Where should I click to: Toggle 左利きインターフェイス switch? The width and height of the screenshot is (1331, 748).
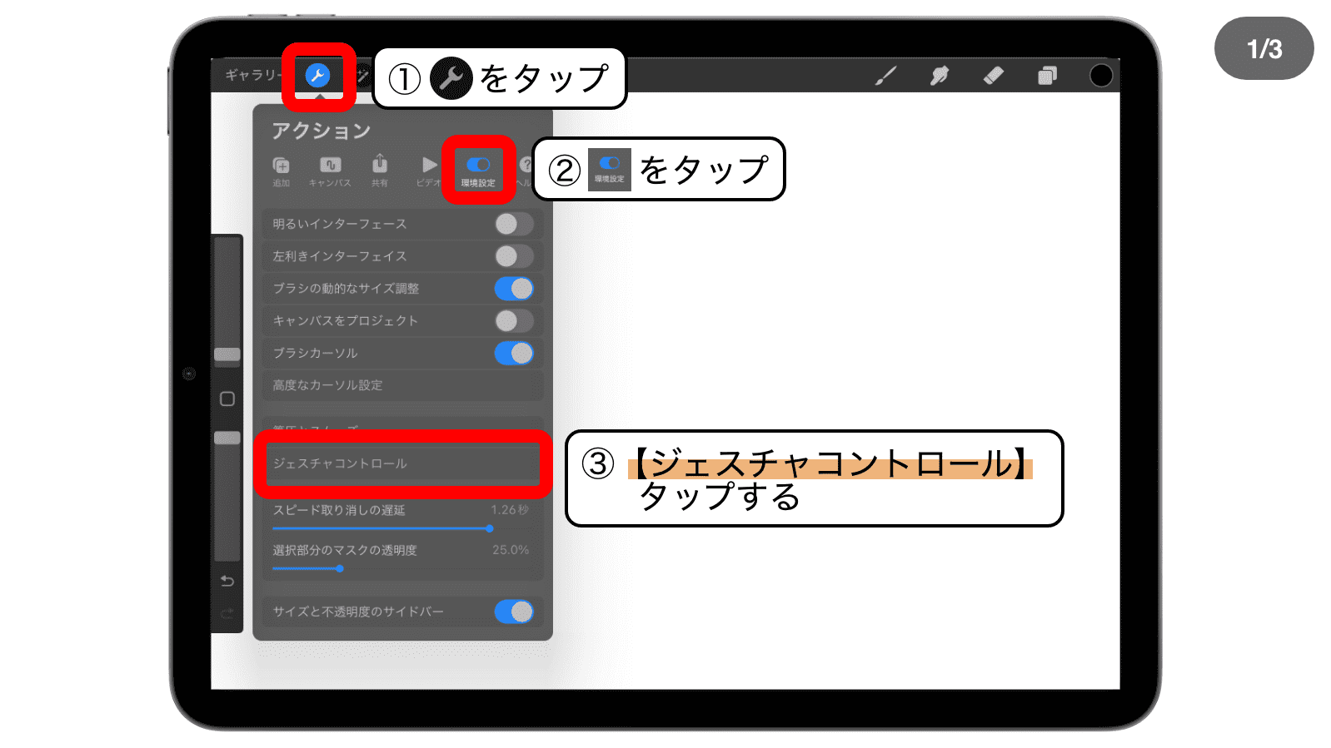point(514,256)
